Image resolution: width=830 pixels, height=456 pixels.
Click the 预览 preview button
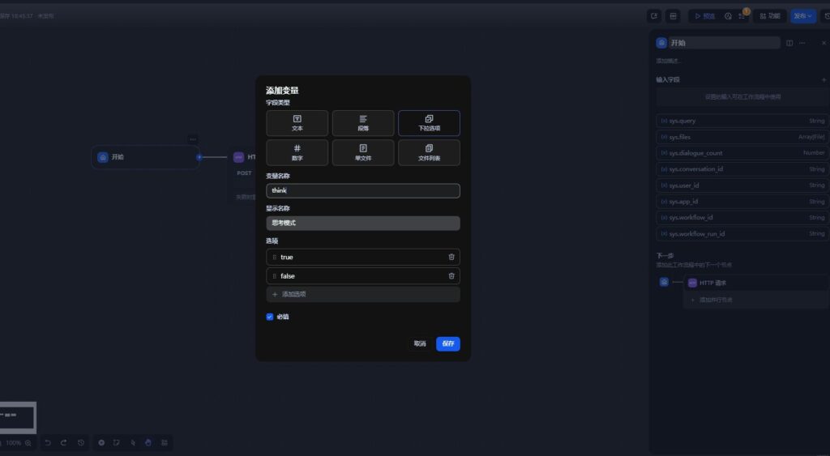click(704, 16)
